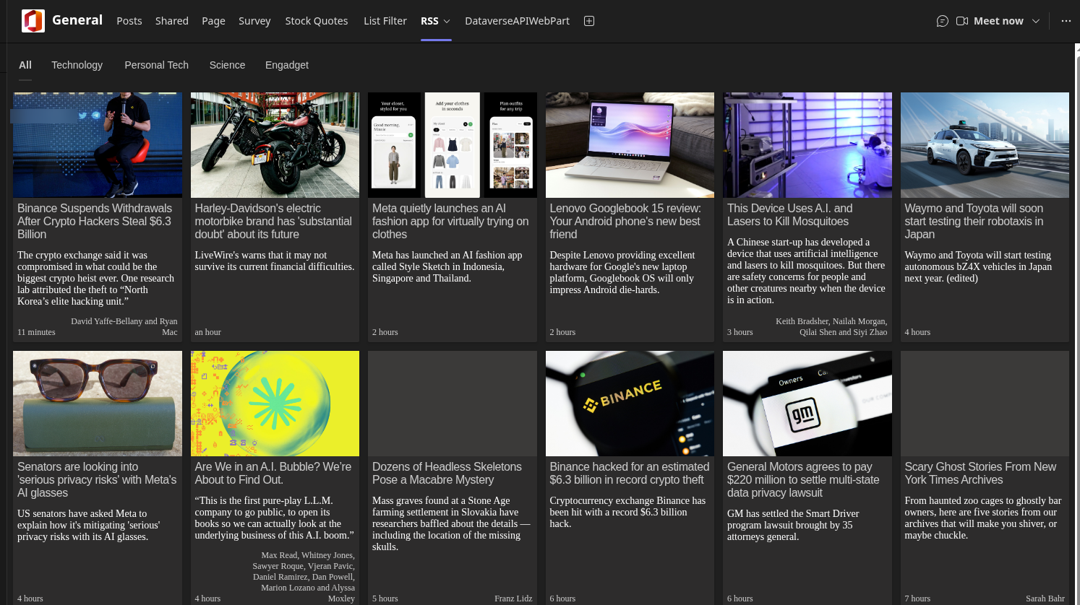Viewport: 1080px width, 605px height.
Task: Open Dozens of Headless Skeletons headline
Action: [x=447, y=473]
